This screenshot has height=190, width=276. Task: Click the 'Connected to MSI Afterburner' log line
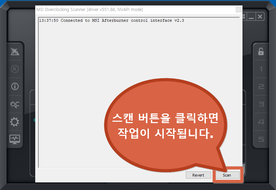tap(112, 20)
